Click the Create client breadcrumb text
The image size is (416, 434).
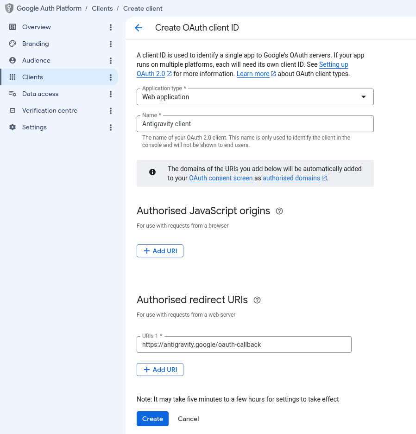click(x=143, y=9)
